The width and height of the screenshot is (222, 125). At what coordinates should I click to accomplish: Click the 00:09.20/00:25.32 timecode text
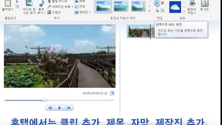point(95,93)
